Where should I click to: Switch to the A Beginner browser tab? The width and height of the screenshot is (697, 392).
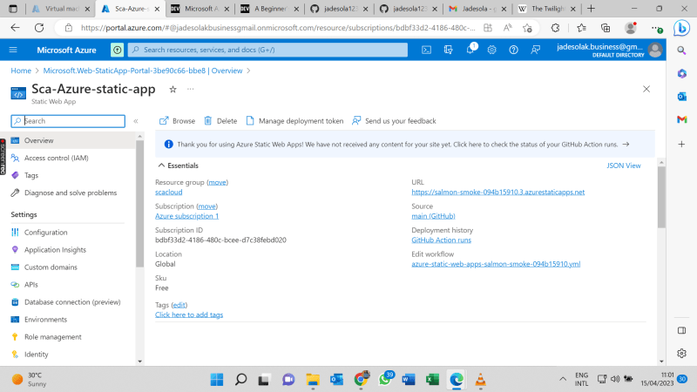coord(270,9)
